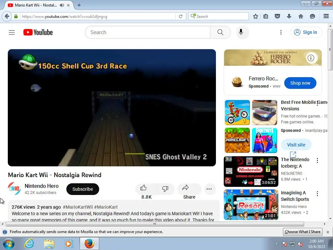
Task: Mute the tab via speaker icon
Action: click(62, 5)
